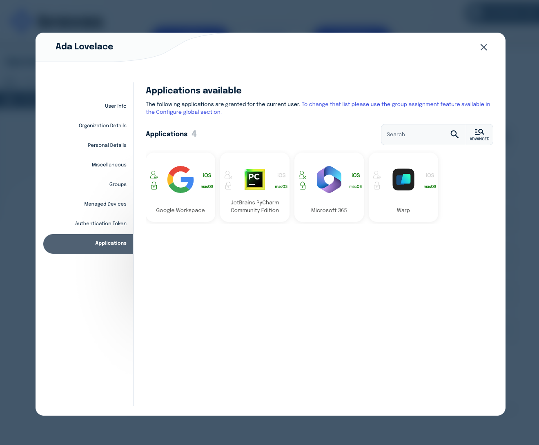Click lock icon on Microsoft 365 card

coord(303,186)
